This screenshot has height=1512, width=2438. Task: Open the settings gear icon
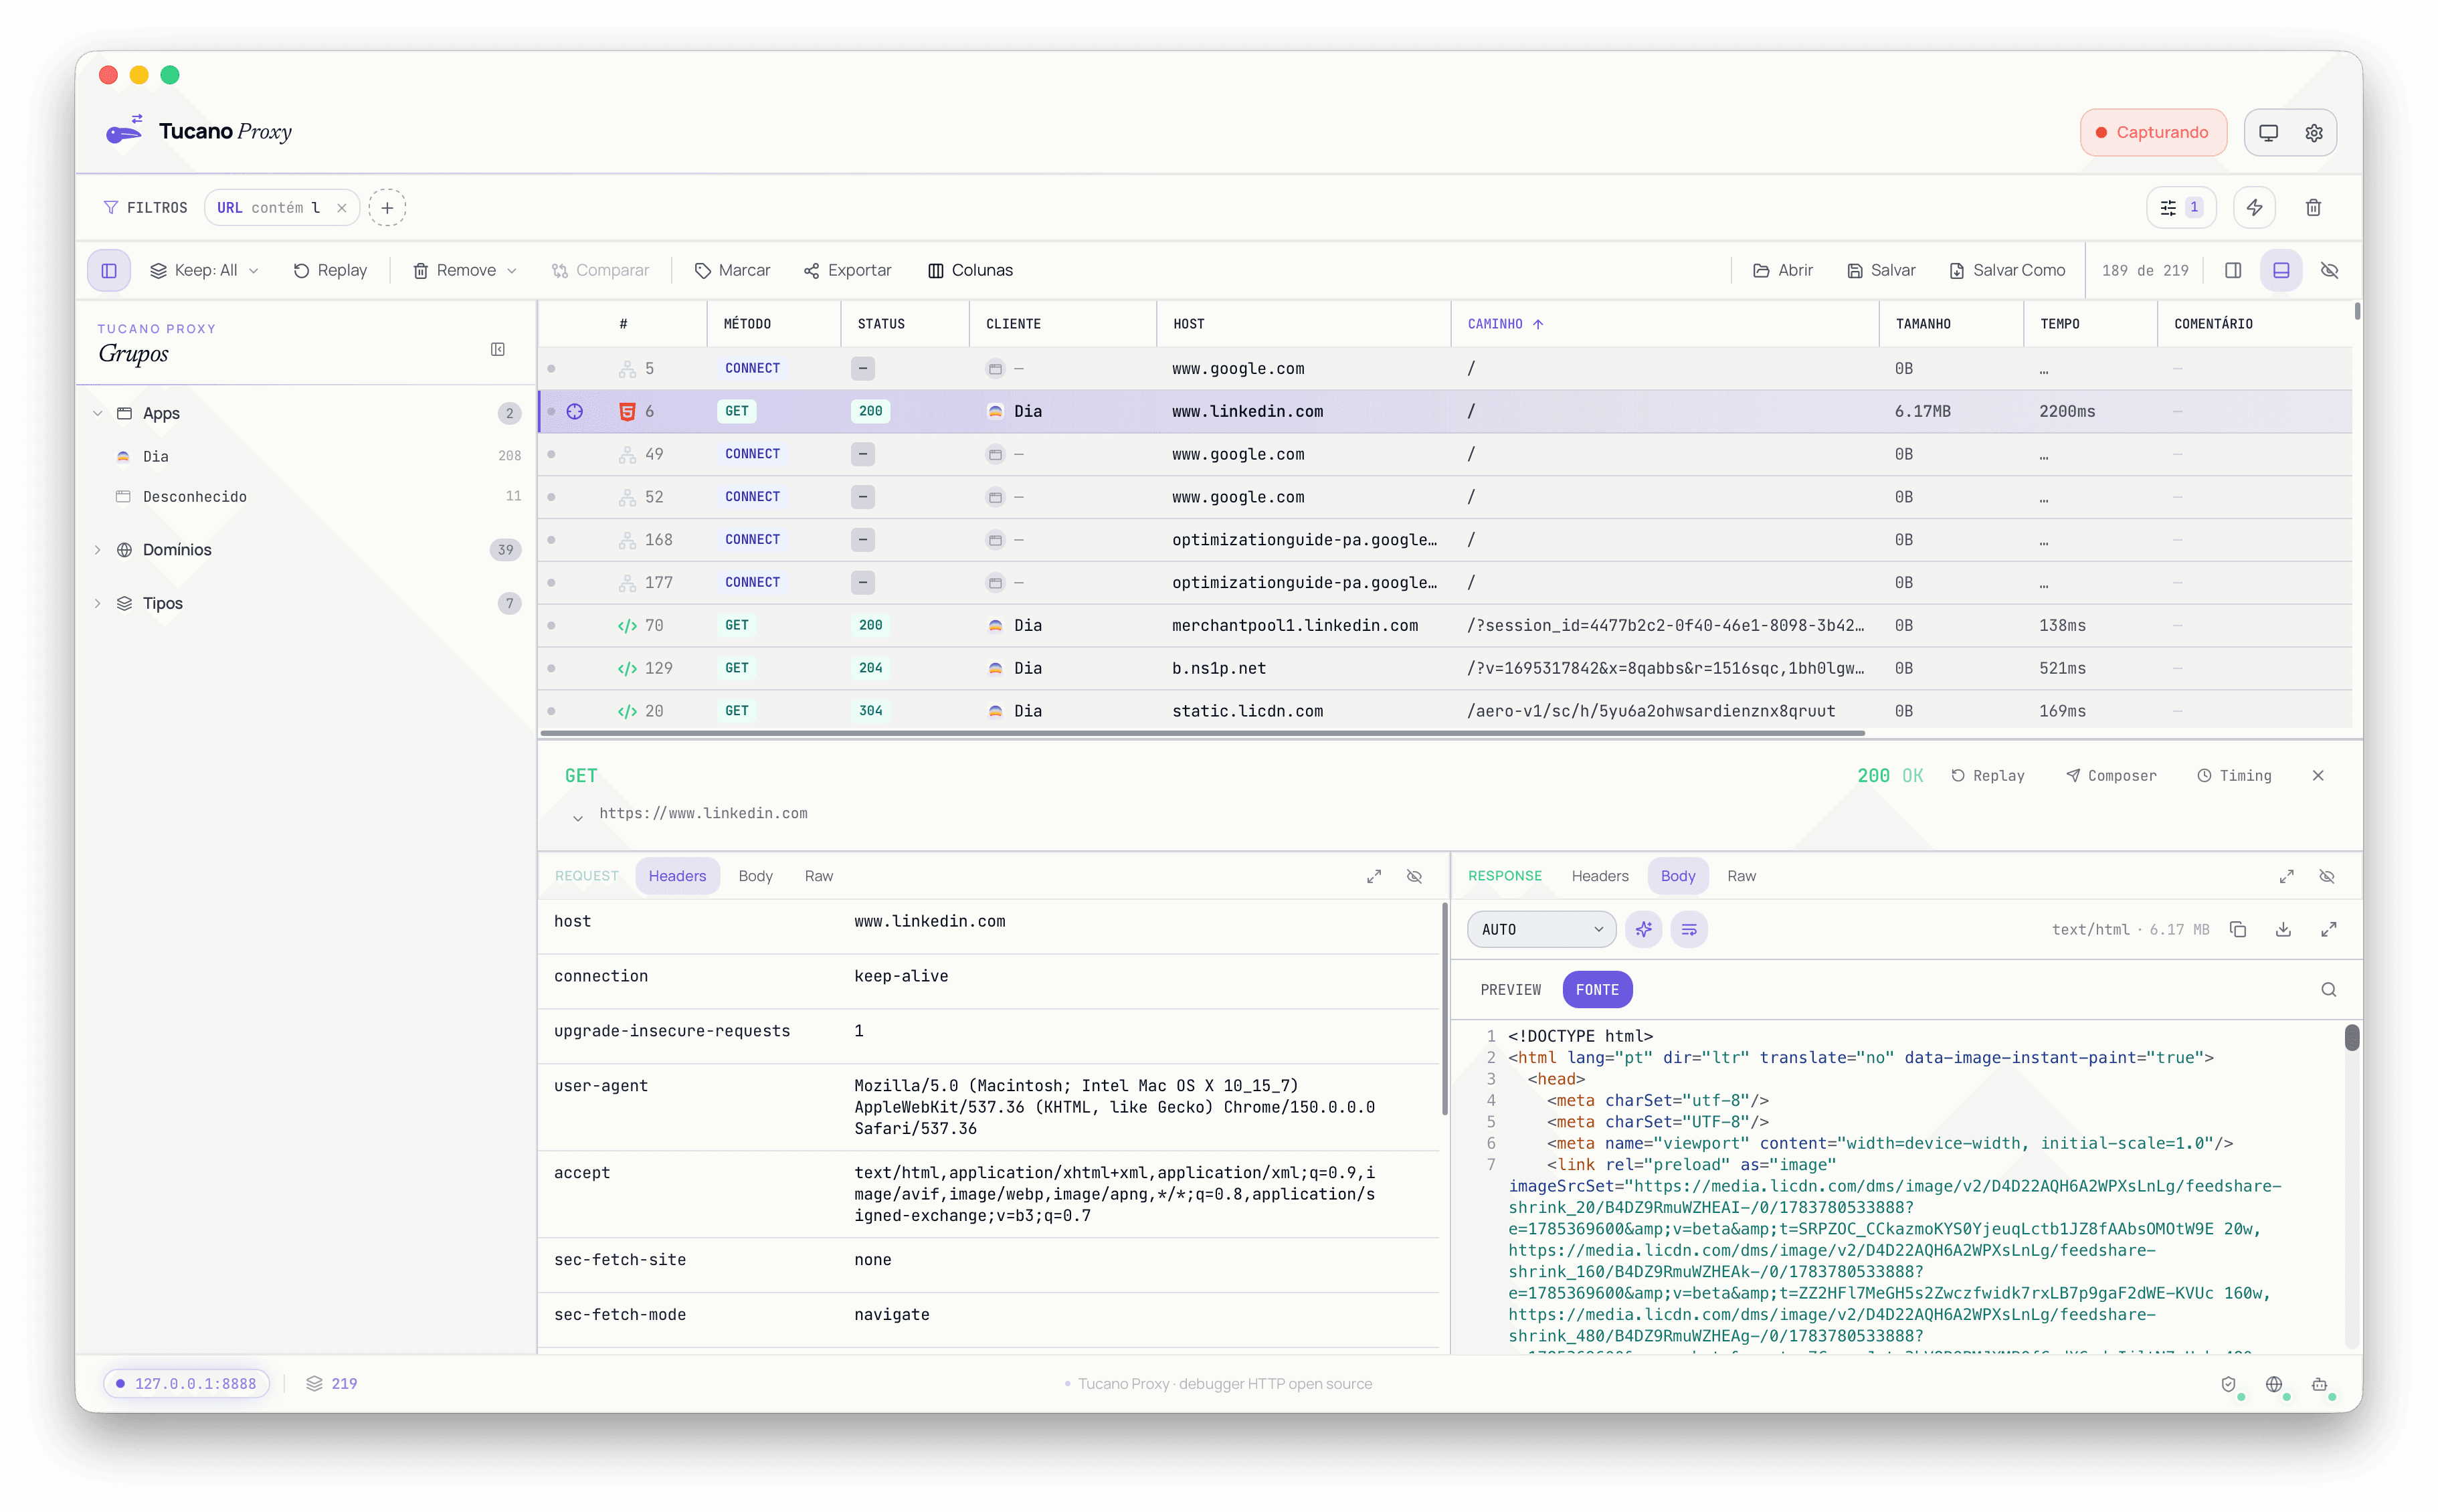[x=2313, y=133]
